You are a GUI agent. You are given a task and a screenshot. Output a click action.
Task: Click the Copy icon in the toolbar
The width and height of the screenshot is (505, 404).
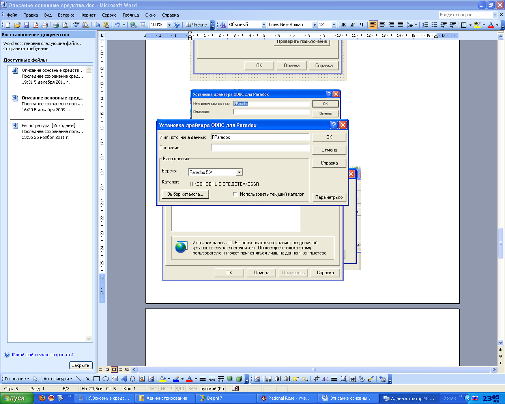[97, 25]
